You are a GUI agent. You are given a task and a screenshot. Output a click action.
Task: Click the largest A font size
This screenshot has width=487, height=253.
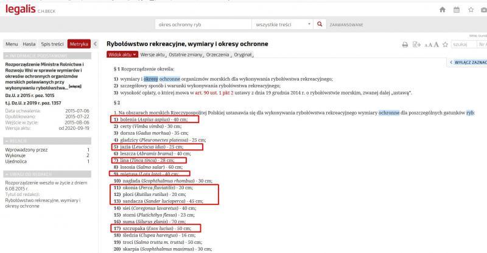coord(436,45)
